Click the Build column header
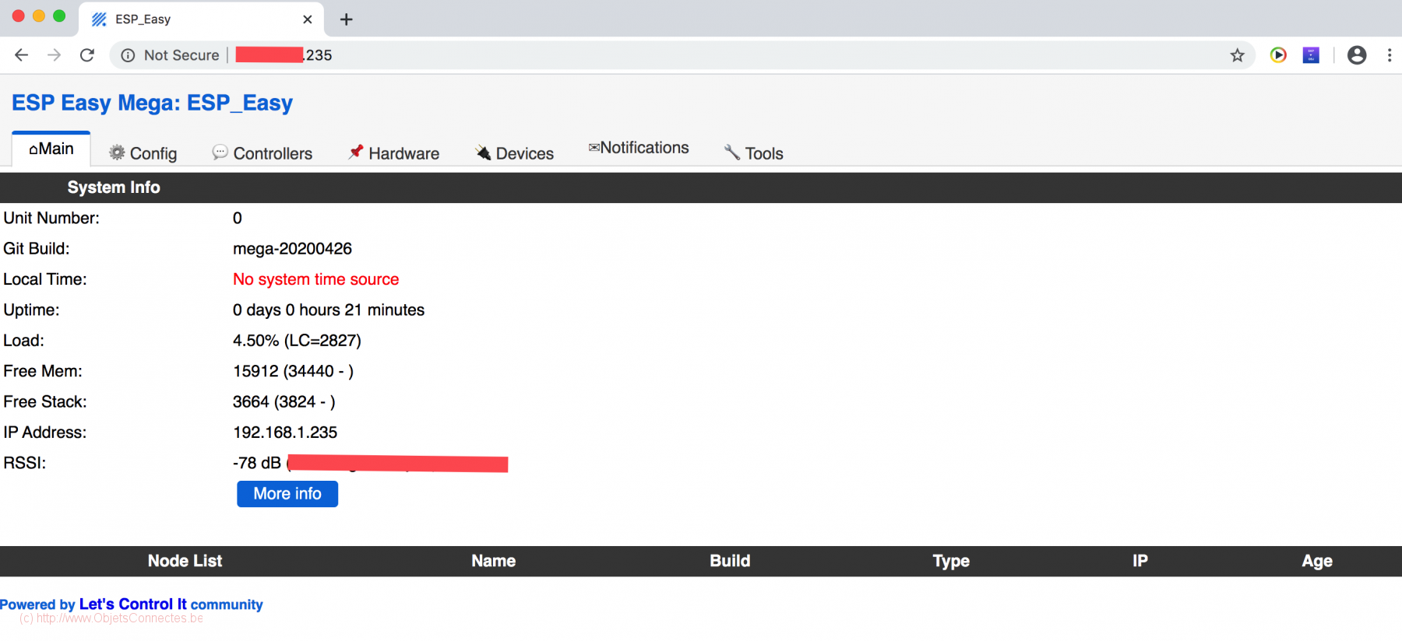 pyautogui.click(x=730, y=561)
